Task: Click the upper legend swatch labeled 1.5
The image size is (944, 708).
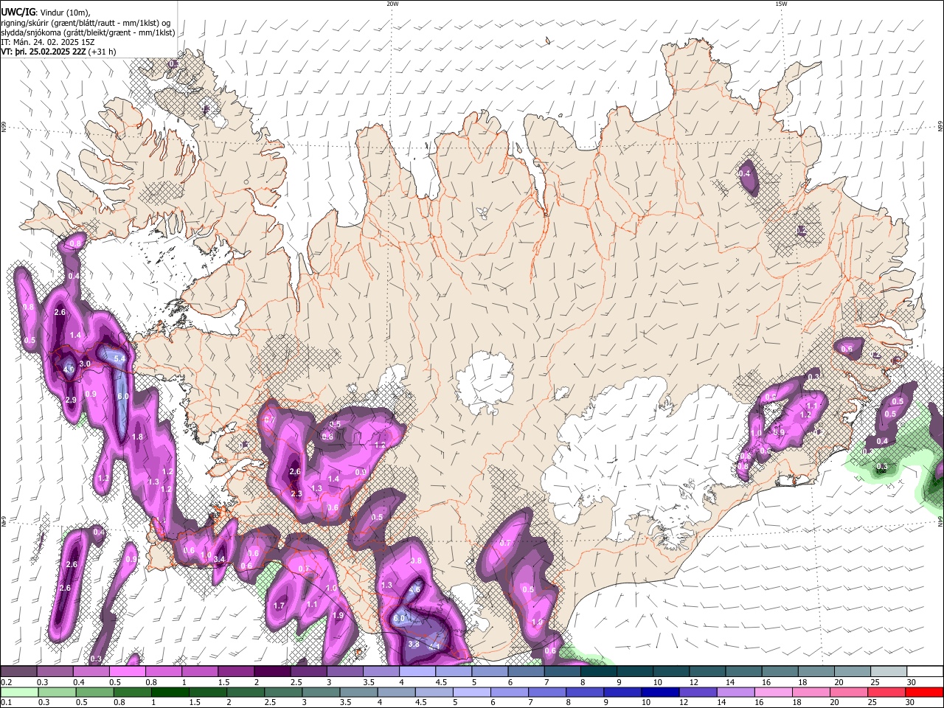Action: tap(236, 672)
